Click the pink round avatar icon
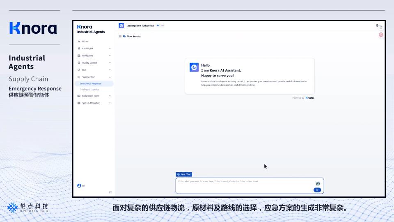Image resolution: width=394 pixels, height=222 pixels. 381,35
